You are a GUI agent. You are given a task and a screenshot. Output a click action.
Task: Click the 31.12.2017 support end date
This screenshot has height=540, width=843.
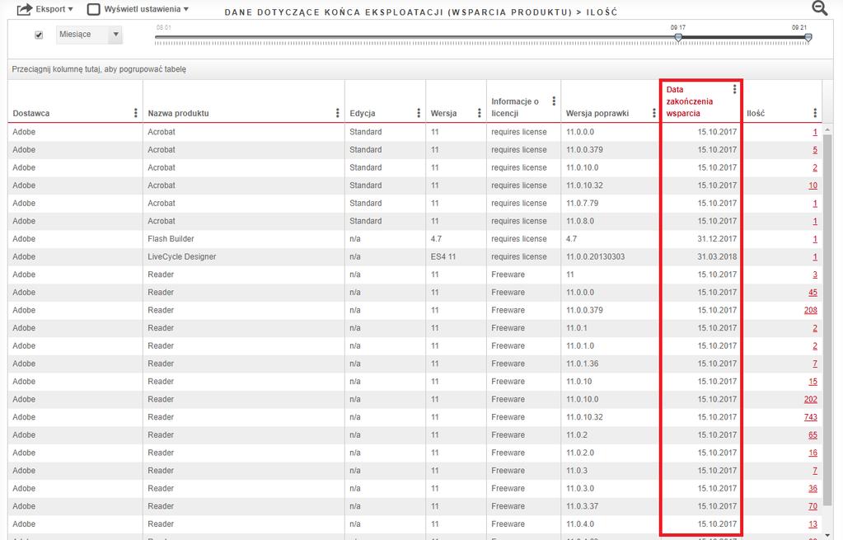[x=717, y=239]
